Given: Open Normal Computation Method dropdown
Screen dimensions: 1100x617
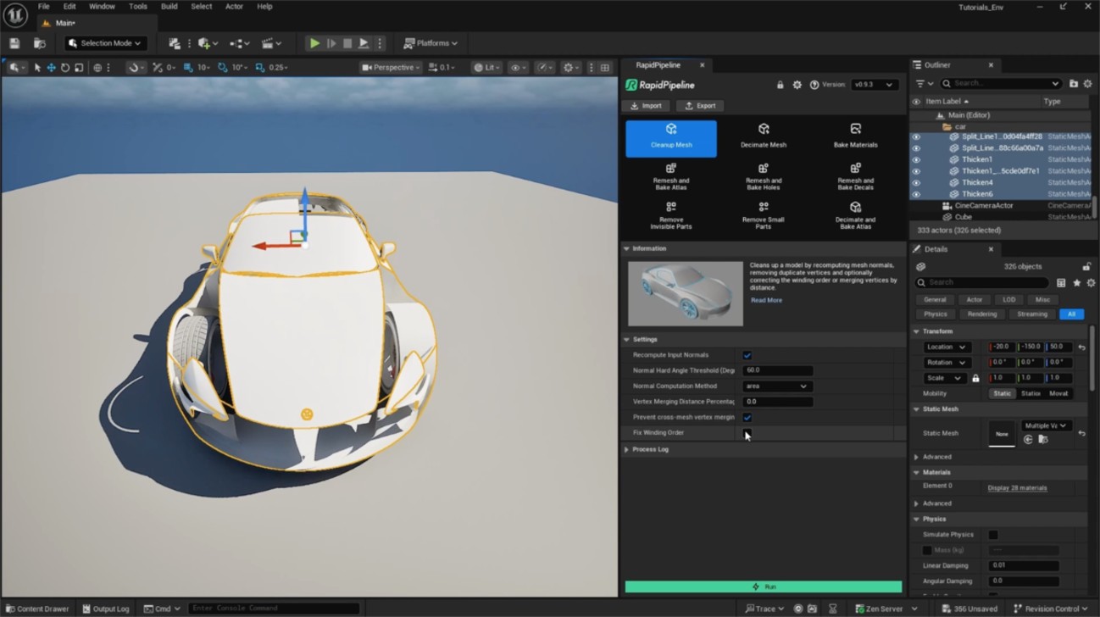Looking at the screenshot, I should [777, 386].
